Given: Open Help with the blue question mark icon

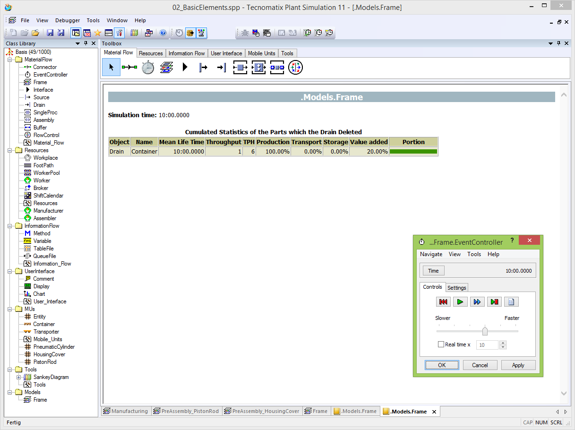Looking at the screenshot, I should 163,33.
